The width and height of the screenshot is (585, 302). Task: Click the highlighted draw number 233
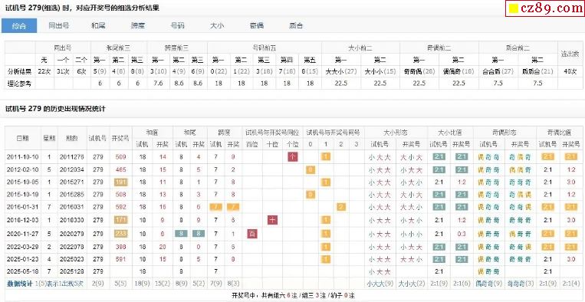[x=120, y=234]
